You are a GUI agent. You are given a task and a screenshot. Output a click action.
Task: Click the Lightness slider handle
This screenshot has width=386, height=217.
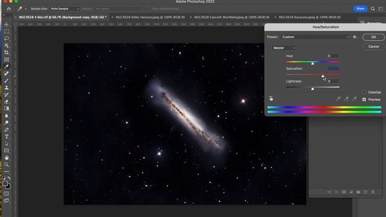tap(312, 89)
